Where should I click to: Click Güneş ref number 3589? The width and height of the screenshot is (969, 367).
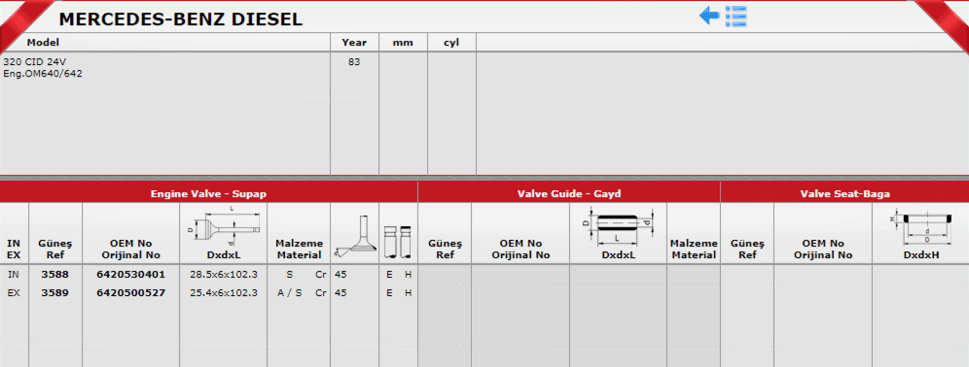click(x=55, y=293)
